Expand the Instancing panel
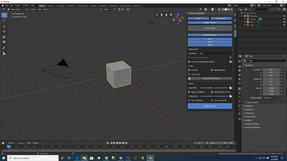 [249, 113]
